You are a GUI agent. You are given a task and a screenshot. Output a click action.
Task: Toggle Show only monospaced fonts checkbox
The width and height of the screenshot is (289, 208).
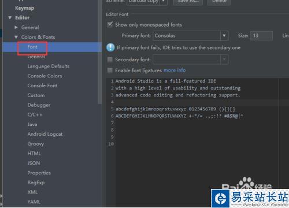[110, 24]
